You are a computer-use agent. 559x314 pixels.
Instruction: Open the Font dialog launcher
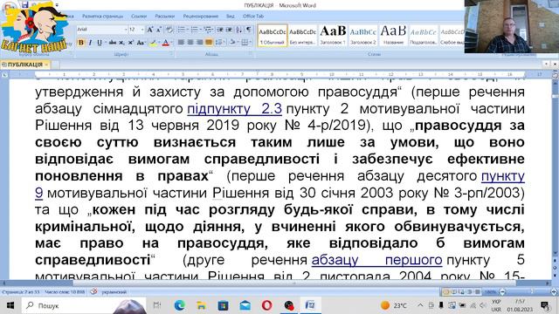(x=172, y=54)
